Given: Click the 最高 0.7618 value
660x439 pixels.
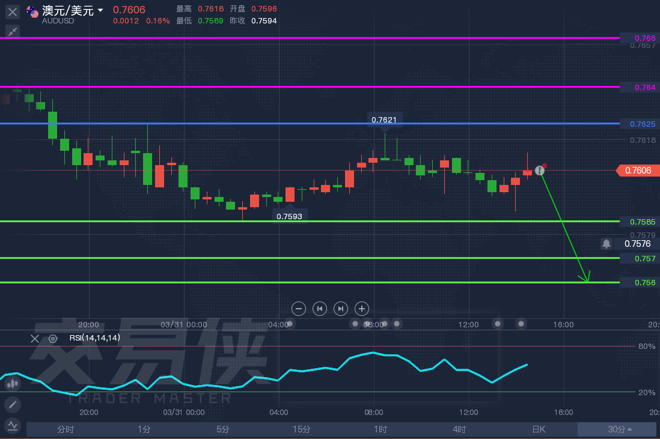Looking at the screenshot, I should tap(210, 9).
